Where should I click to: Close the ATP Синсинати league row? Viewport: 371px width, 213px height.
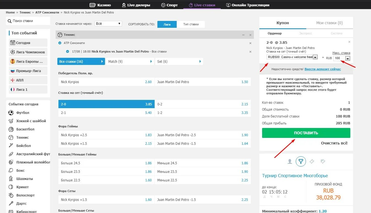250,43
